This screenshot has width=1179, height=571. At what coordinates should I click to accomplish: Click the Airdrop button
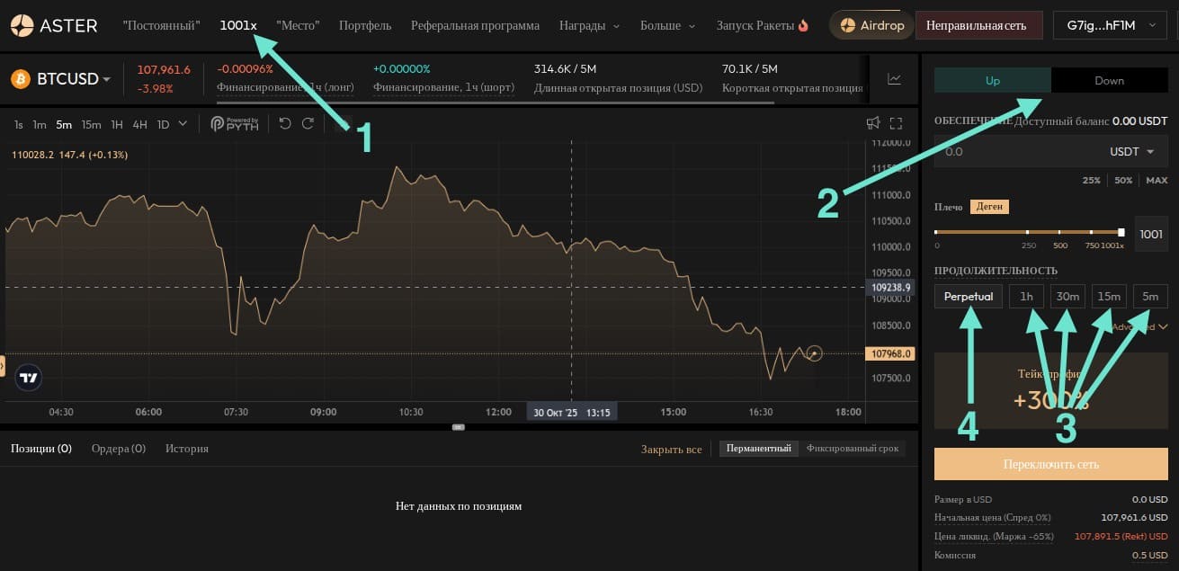(x=871, y=25)
